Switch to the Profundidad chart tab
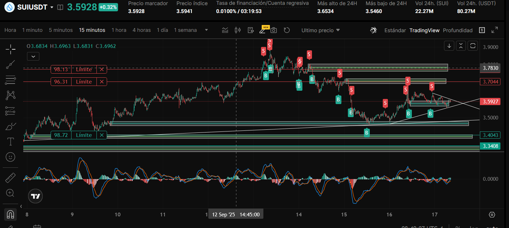The height and width of the screenshot is (228, 509). coord(458,30)
